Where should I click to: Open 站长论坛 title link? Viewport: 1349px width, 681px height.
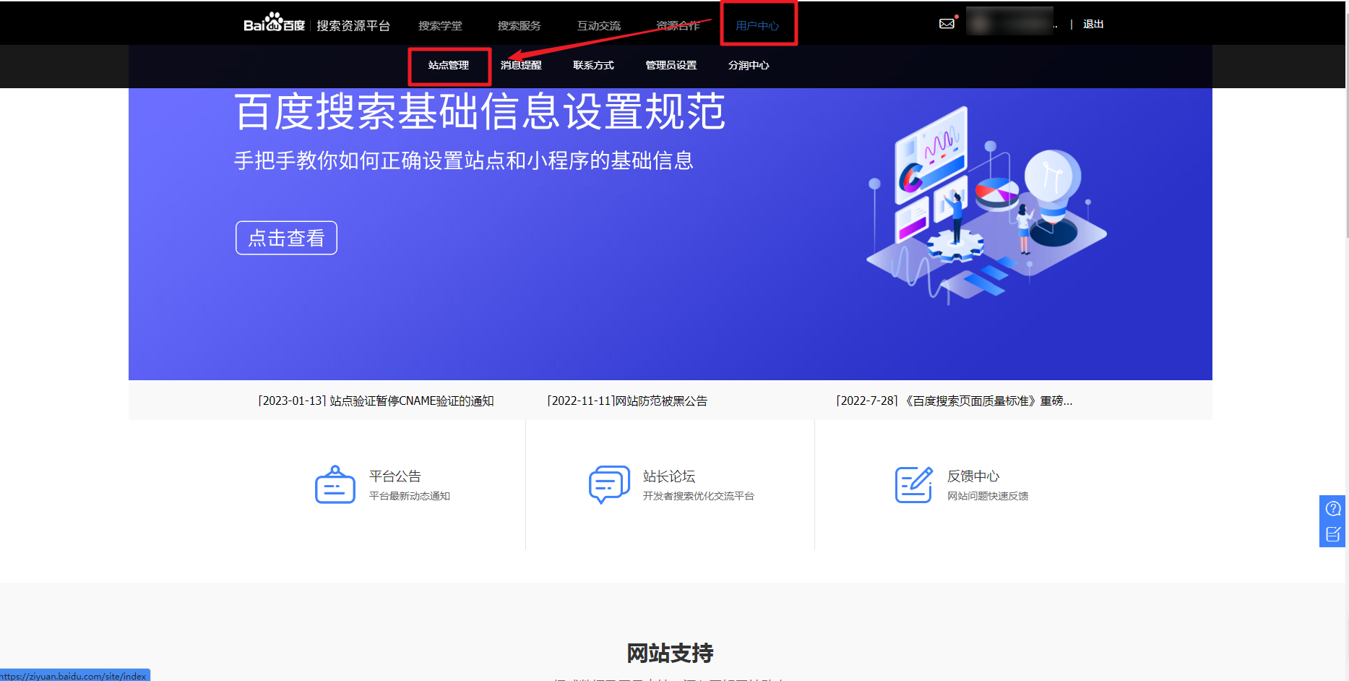[x=669, y=476]
